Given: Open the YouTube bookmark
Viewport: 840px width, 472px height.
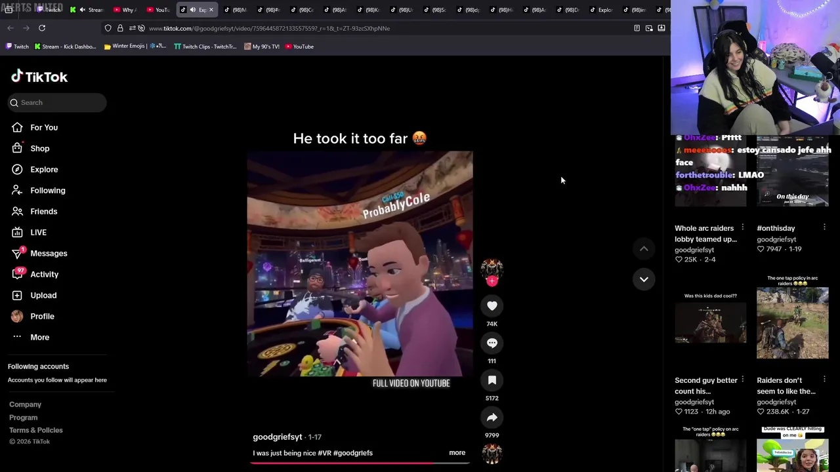Looking at the screenshot, I should click(299, 47).
